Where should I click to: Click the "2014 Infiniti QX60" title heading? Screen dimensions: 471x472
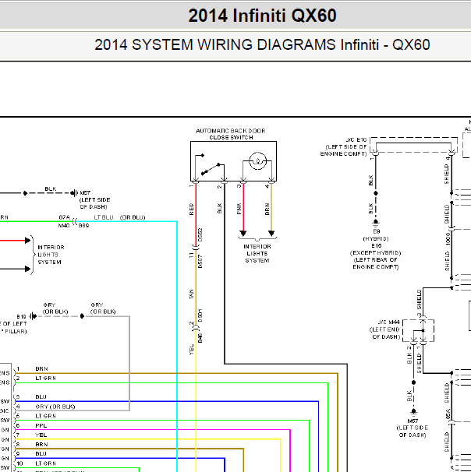tap(262, 16)
